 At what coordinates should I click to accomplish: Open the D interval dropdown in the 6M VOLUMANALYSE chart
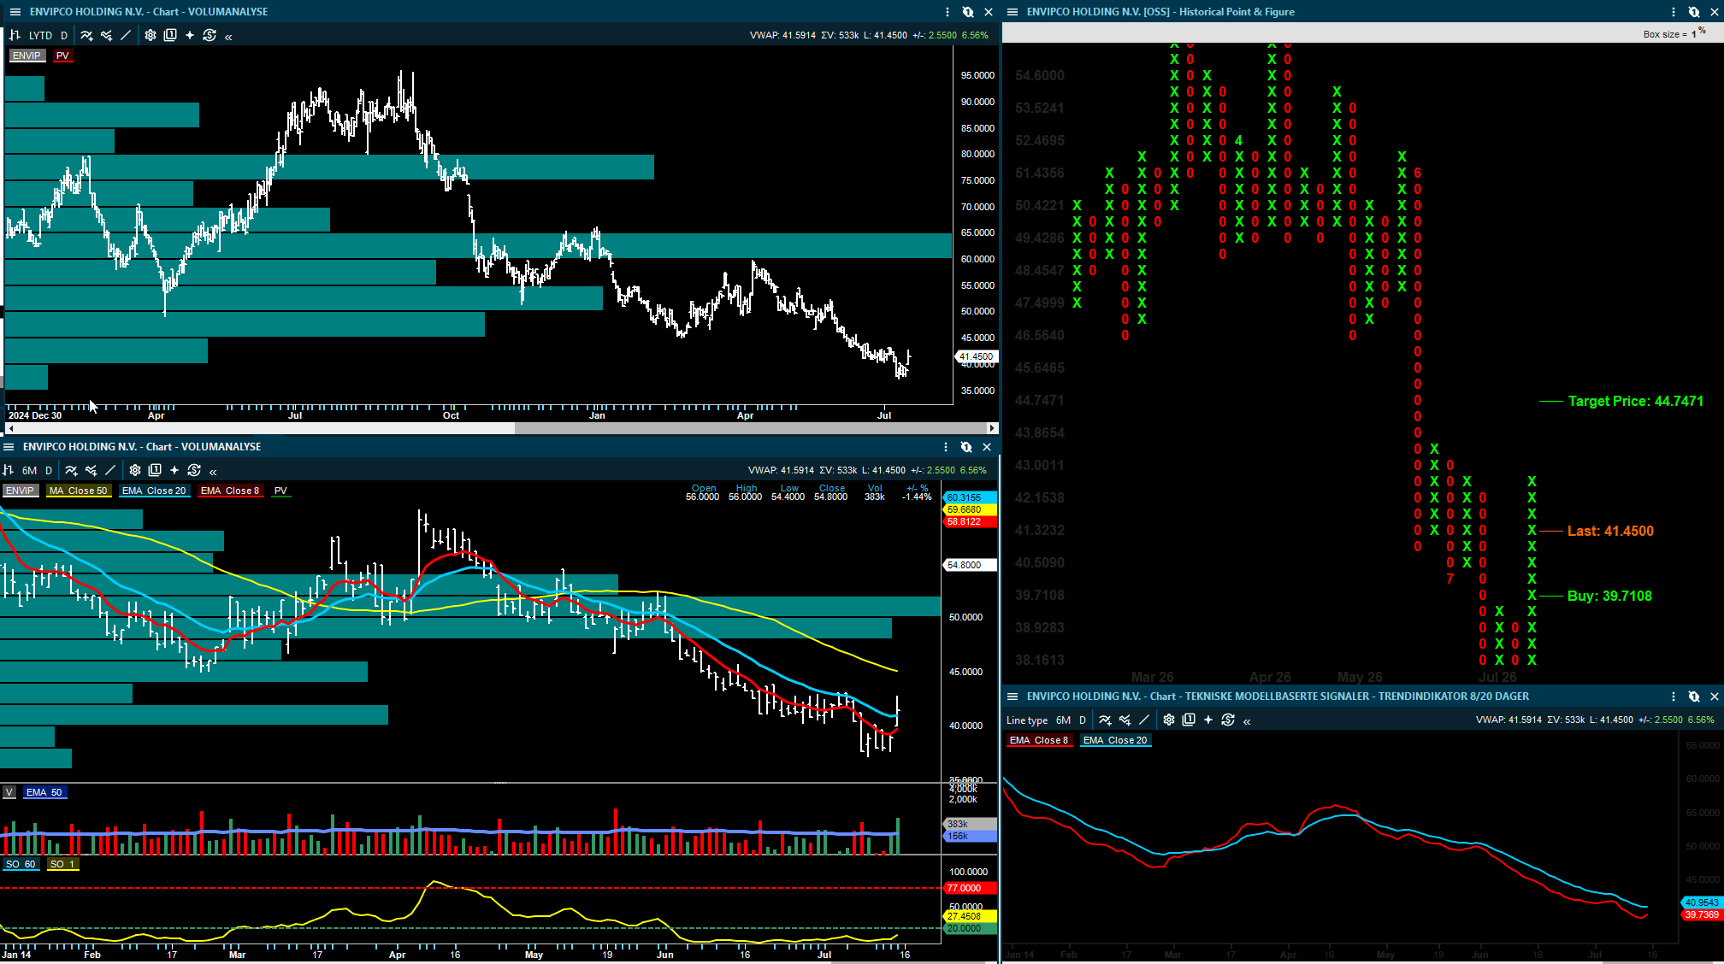(x=49, y=470)
